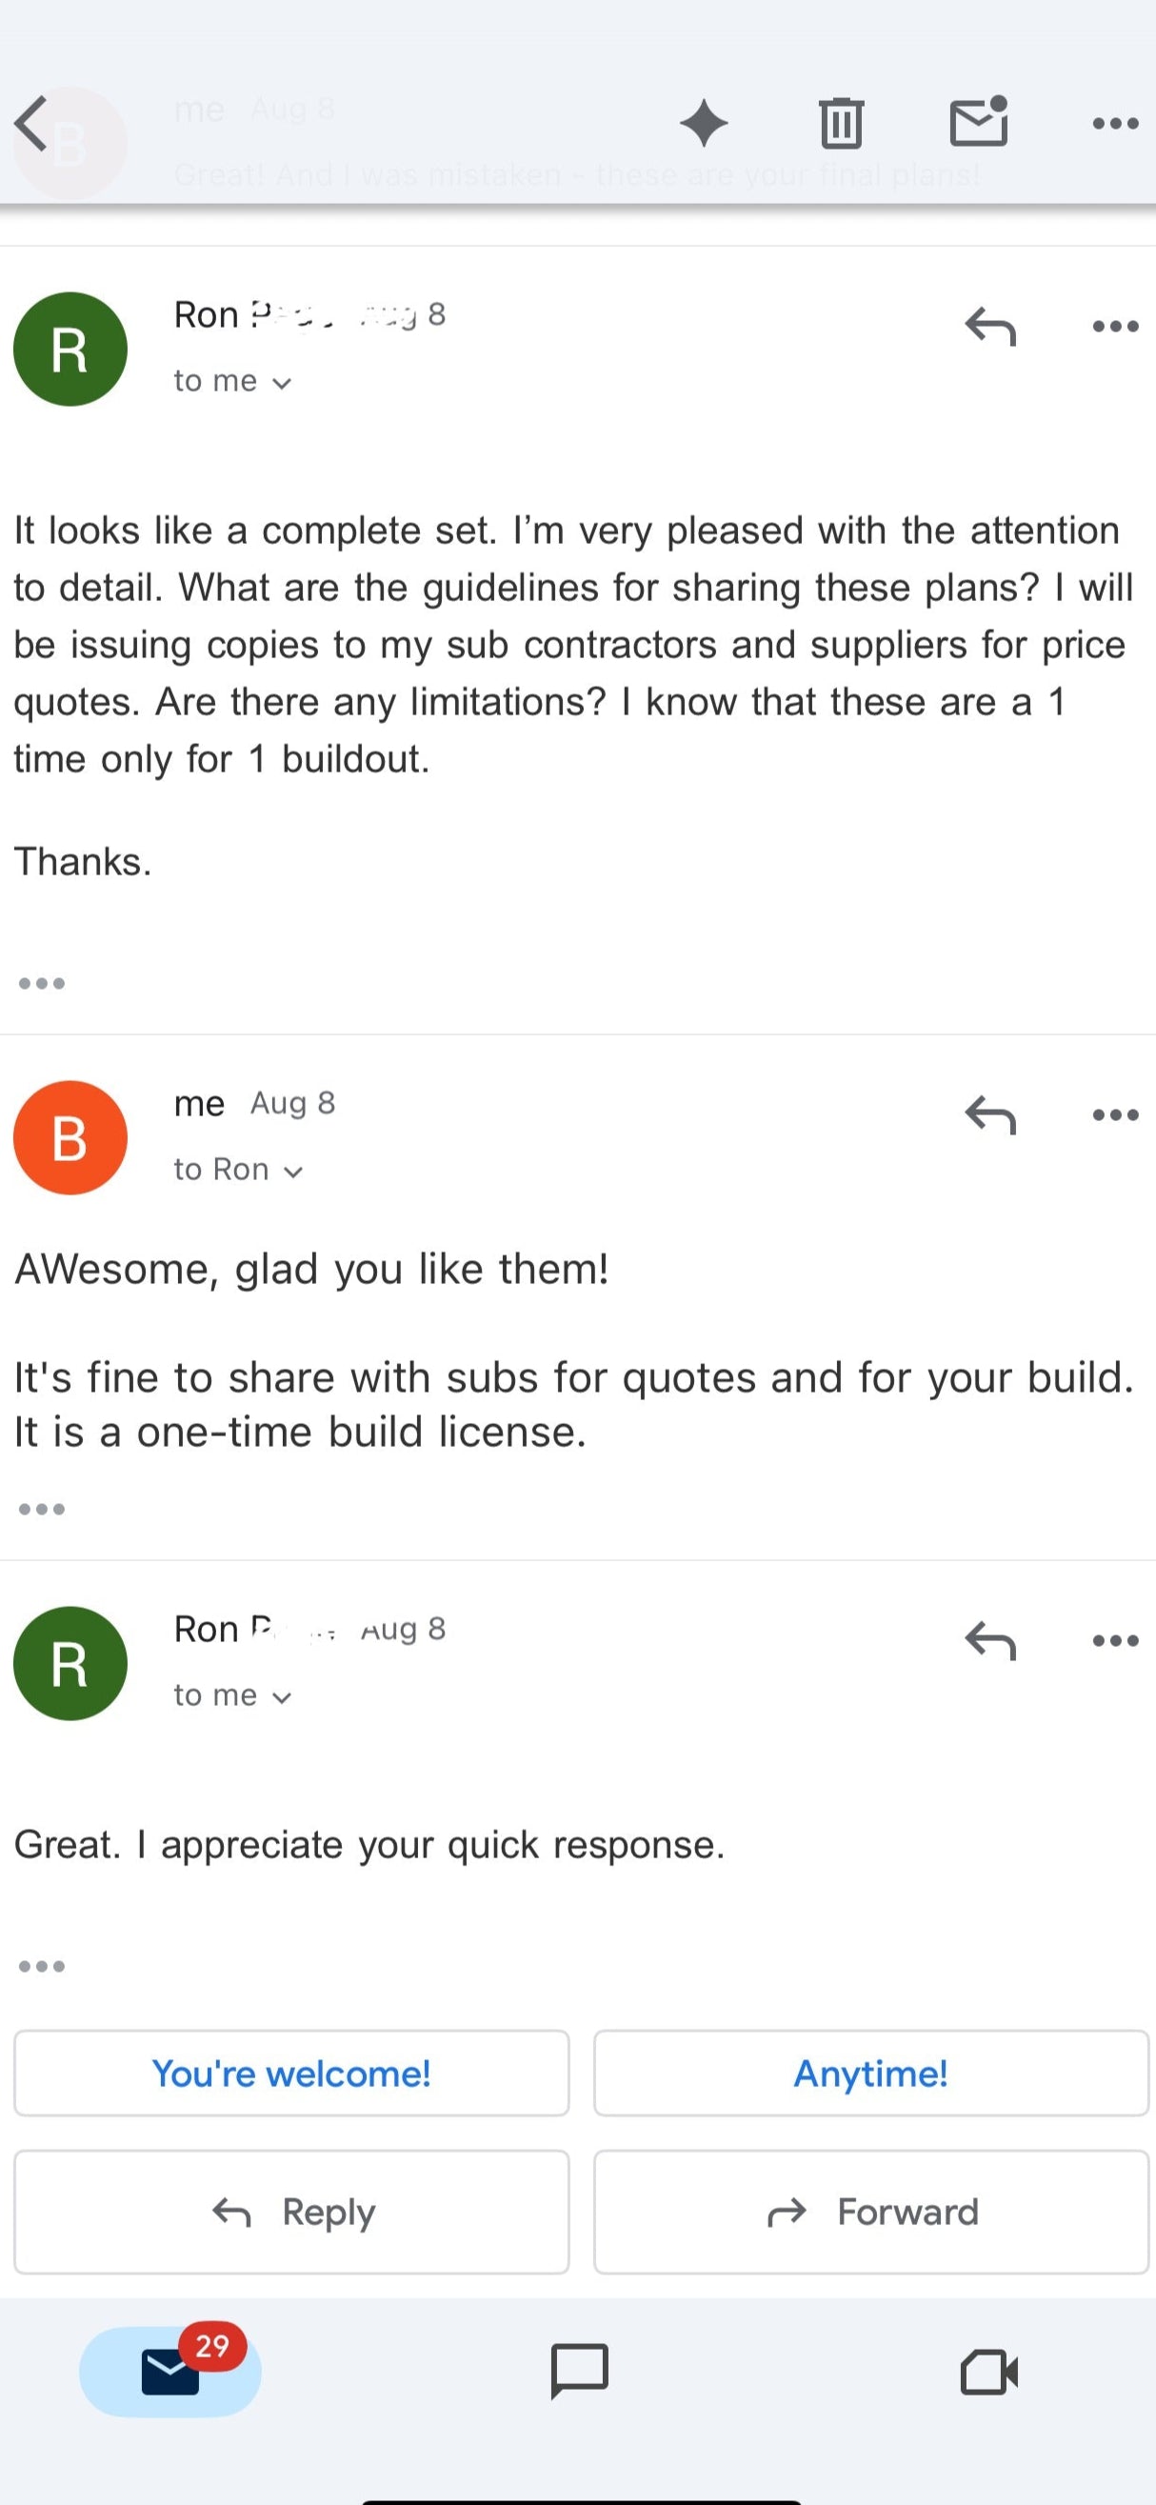Open top toolbar more options menu
The image size is (1156, 2505).
(x=1115, y=124)
